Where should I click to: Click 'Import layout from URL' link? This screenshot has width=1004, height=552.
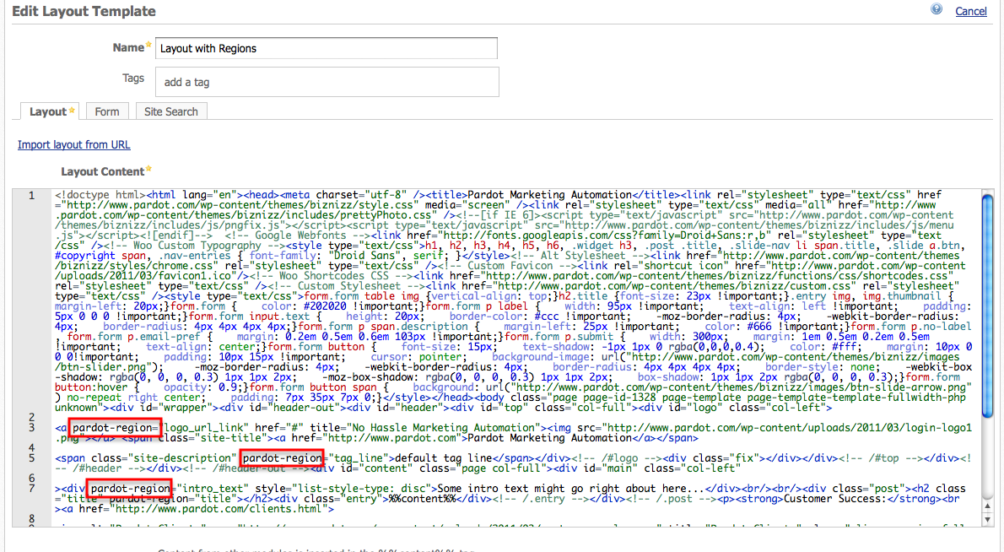73,144
